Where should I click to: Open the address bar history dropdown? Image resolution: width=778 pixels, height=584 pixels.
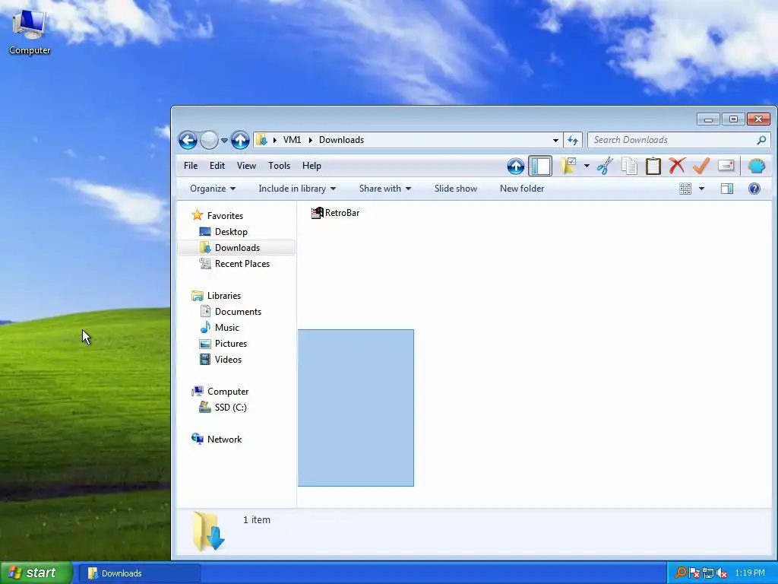point(555,140)
